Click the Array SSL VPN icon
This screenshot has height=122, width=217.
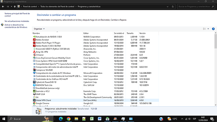[x=34, y=52]
